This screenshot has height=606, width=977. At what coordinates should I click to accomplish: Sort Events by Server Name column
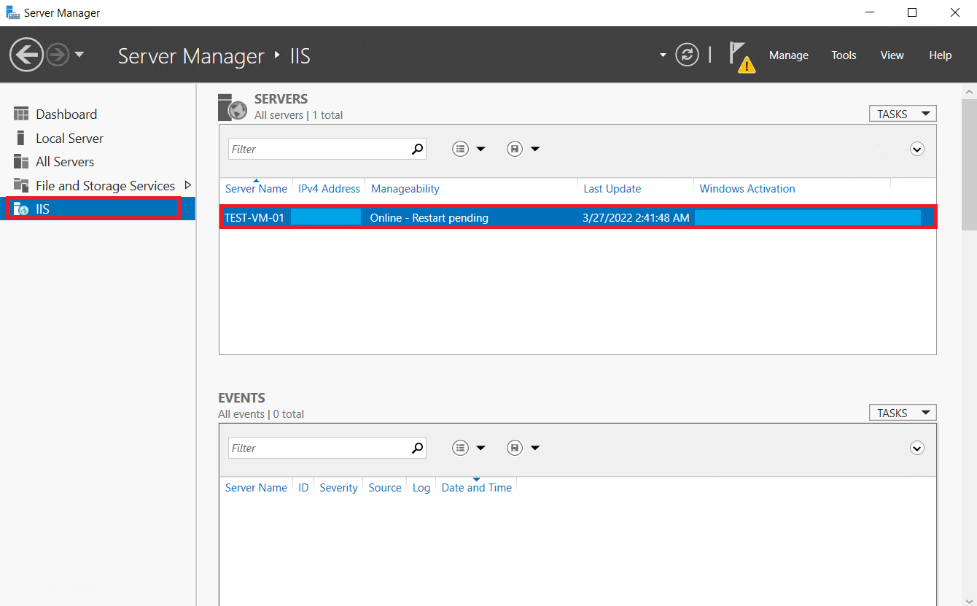(256, 487)
